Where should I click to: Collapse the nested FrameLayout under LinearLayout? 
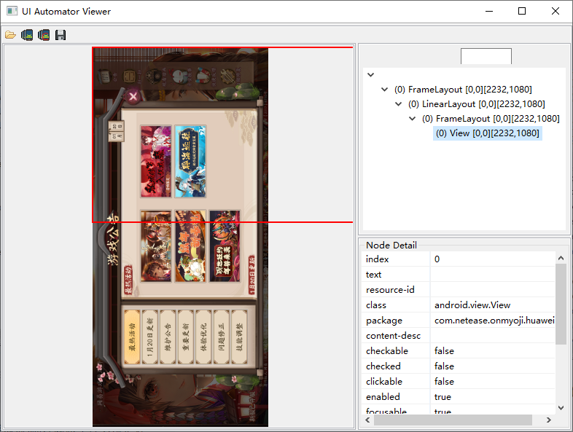pos(412,118)
